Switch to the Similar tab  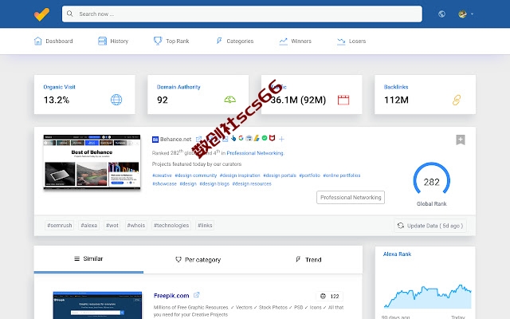(x=88, y=259)
